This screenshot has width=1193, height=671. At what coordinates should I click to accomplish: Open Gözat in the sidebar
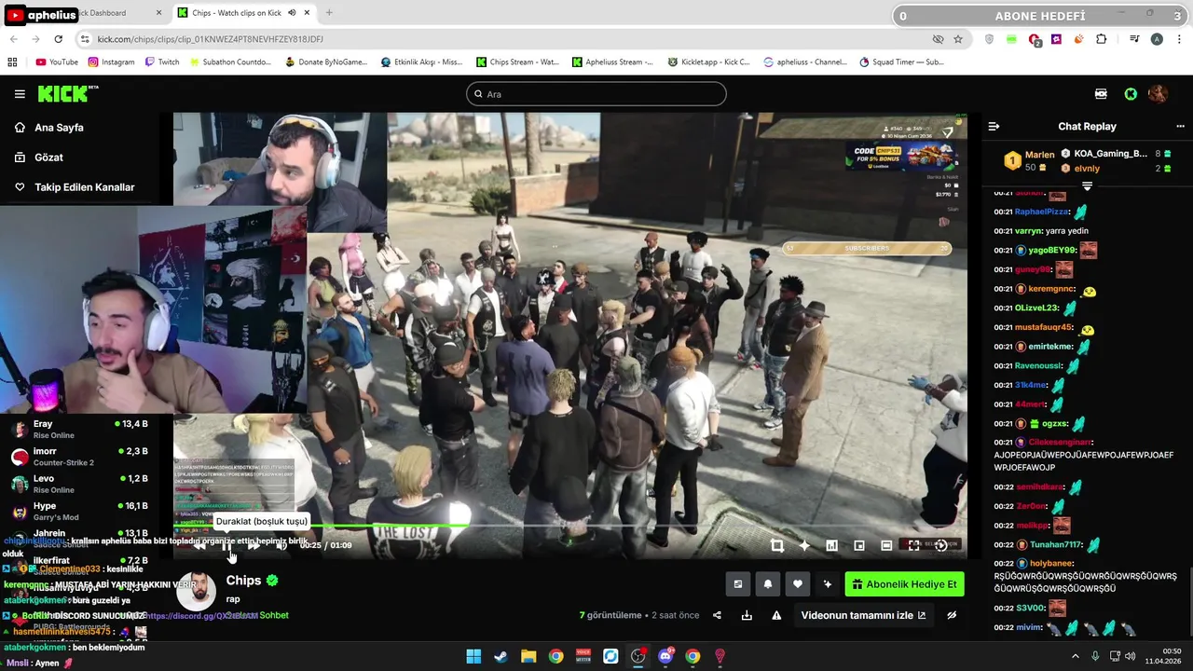click(48, 157)
